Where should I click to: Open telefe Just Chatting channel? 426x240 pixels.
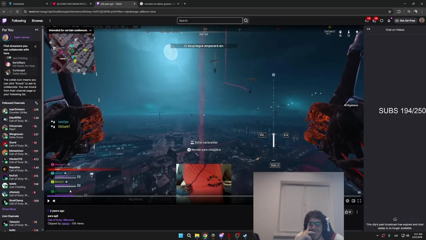[21, 185]
